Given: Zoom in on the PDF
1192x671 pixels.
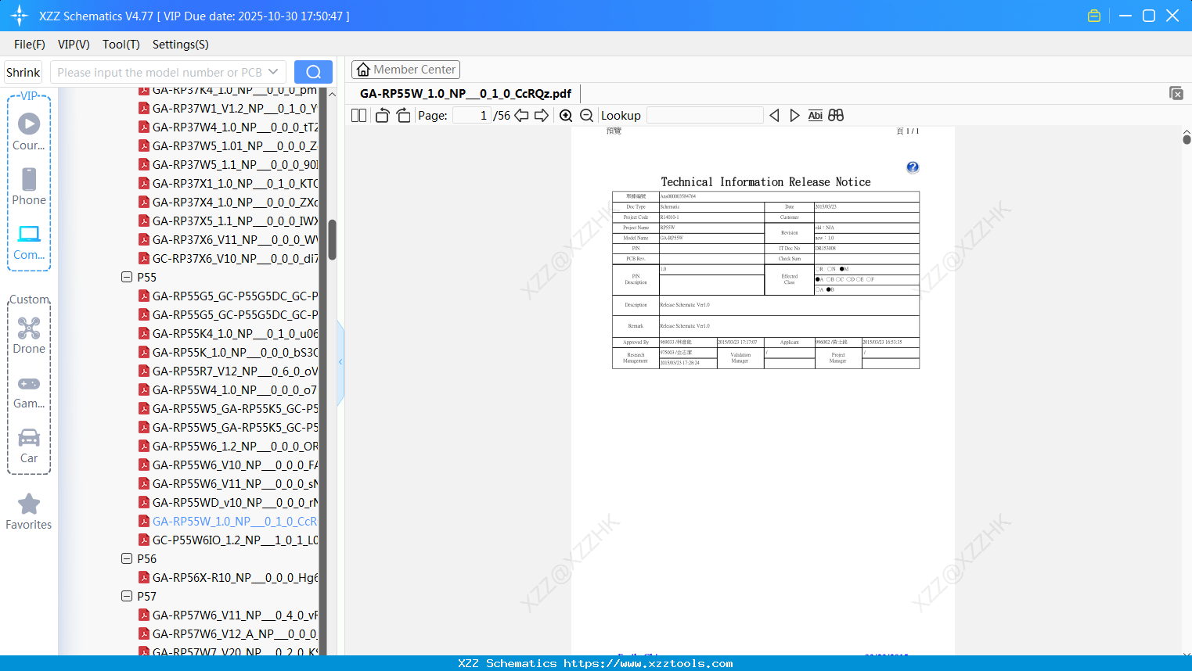Looking at the screenshot, I should click(x=566, y=116).
